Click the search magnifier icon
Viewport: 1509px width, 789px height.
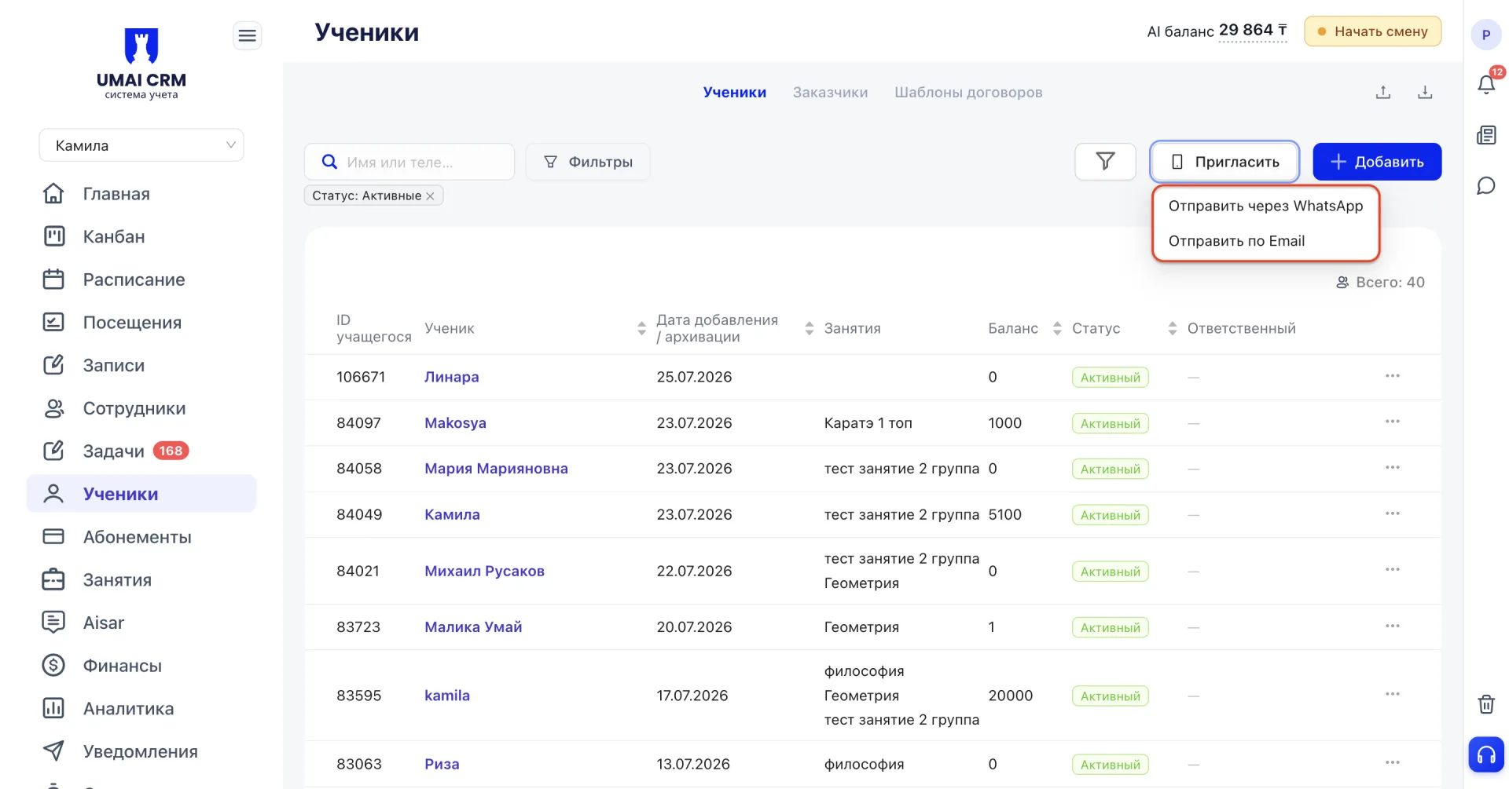tap(330, 162)
